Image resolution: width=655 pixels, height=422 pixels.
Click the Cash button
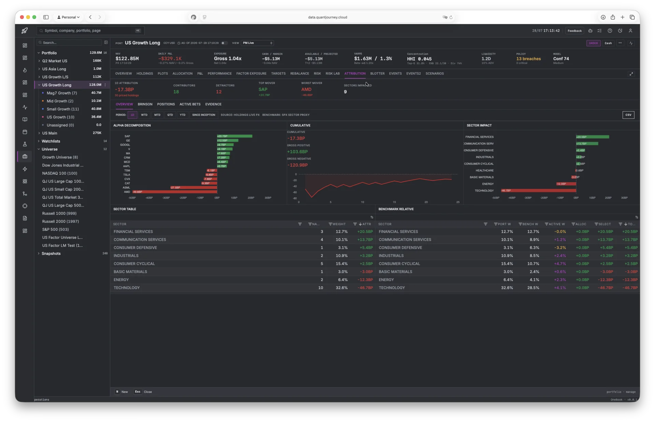[608, 43]
